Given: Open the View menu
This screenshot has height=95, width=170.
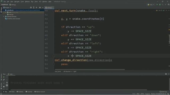Looking at the screenshot, I should point(12,2).
